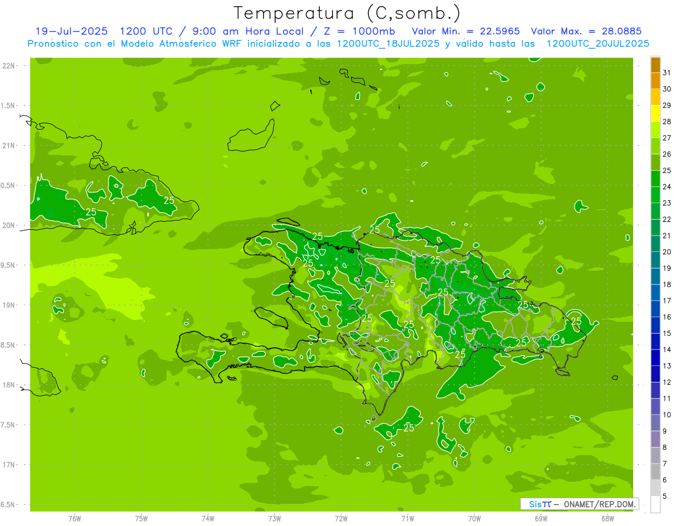Select the date text "19-Jul-2025"
Image resolution: width=682 pixels, height=526 pixels.
72,31
